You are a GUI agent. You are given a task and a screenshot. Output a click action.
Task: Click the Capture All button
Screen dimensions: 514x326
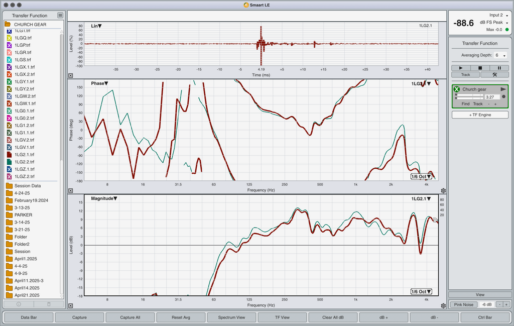130,317
